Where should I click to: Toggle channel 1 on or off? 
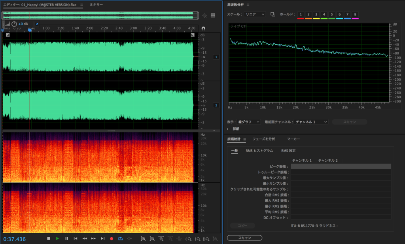click(x=216, y=57)
